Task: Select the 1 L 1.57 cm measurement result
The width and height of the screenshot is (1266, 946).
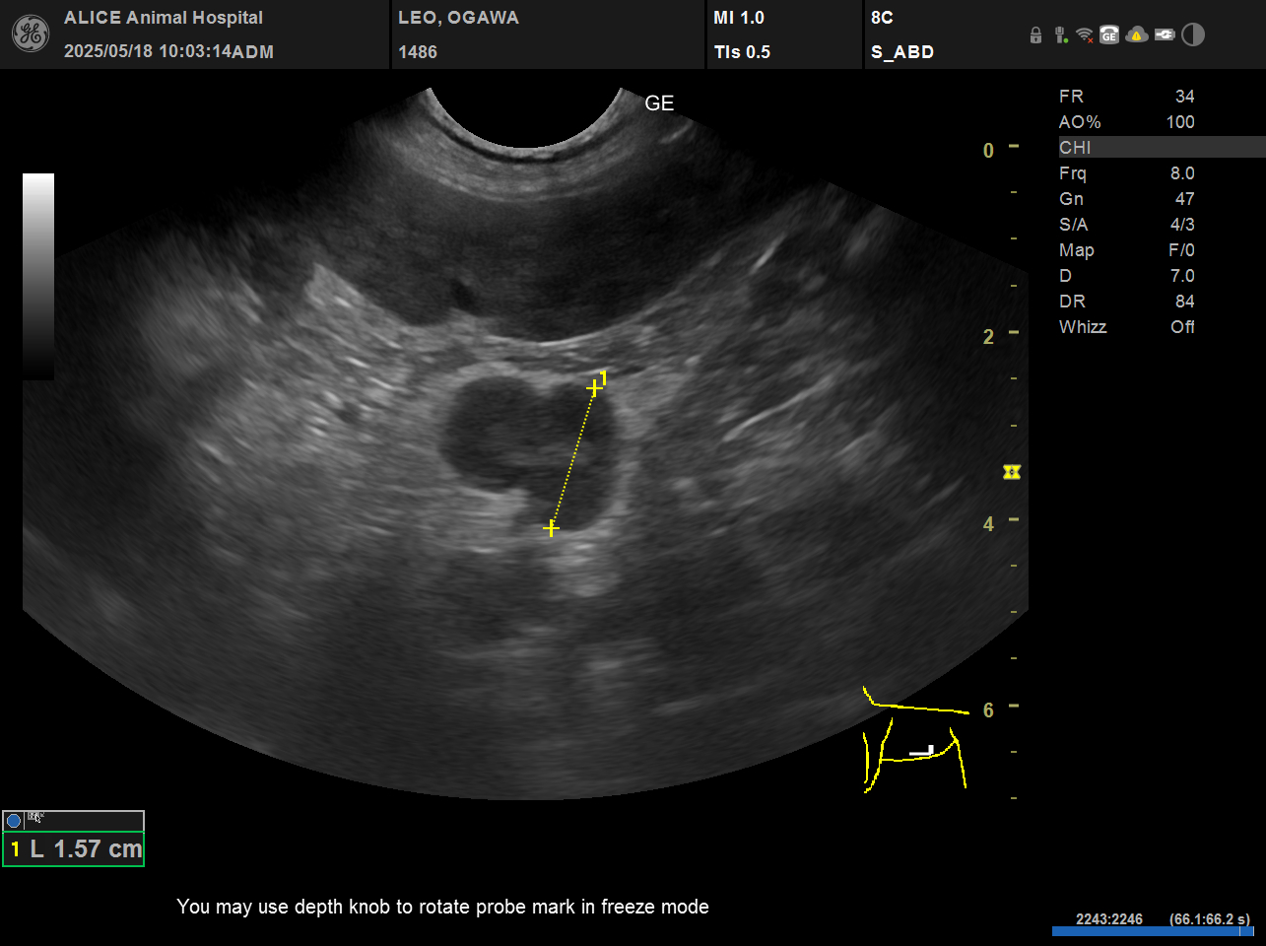Action: (x=75, y=849)
